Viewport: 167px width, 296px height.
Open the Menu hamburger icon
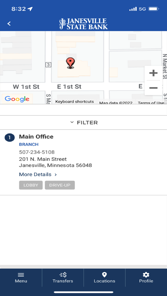tap(21, 275)
